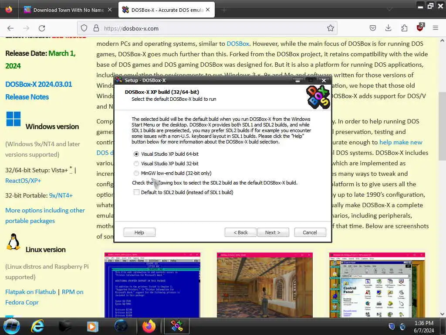Enable Default to SDL2 build checkbox
The width and height of the screenshot is (446, 335).
click(136, 192)
